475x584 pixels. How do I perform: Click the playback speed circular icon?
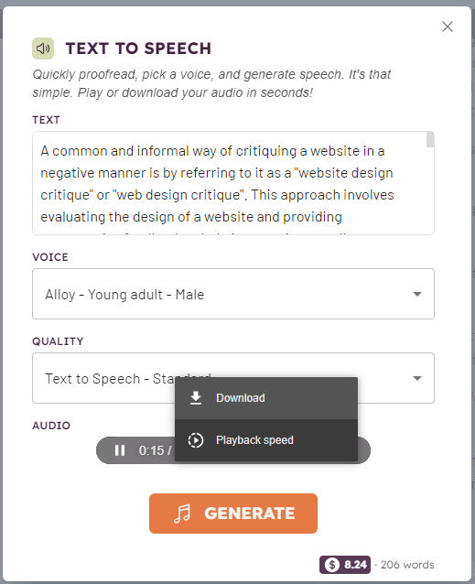196,440
